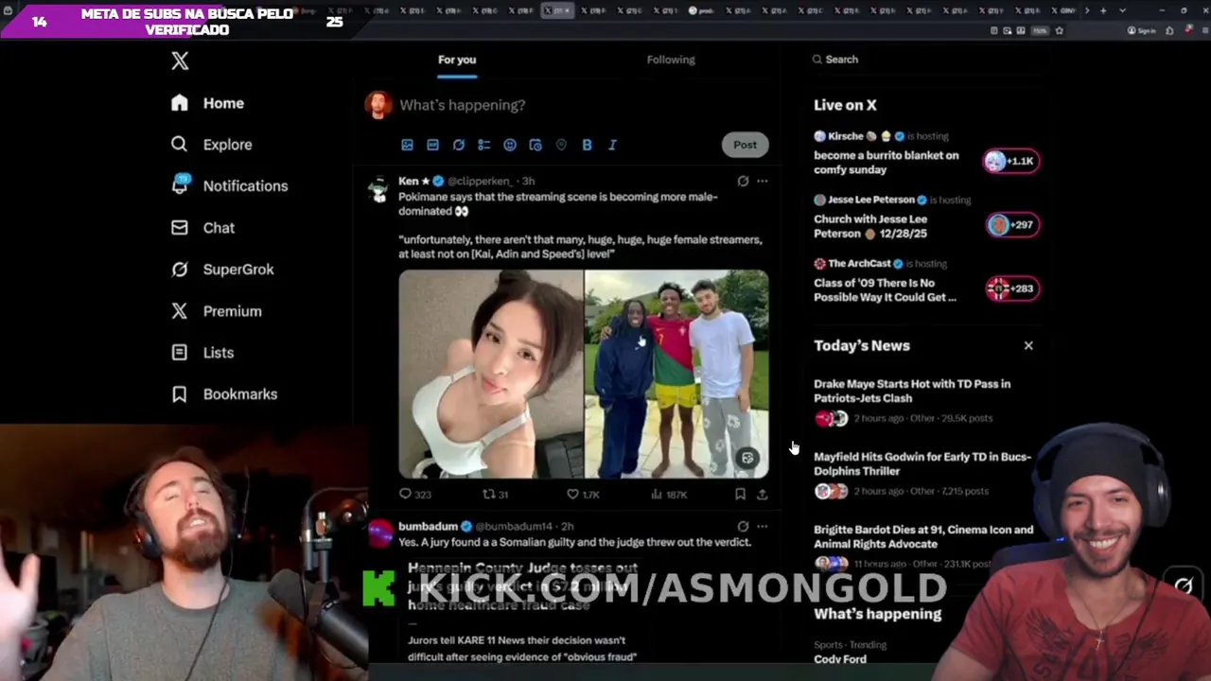Open the profile avatar beside compose box
This screenshot has width=1211, height=681.
(378, 105)
